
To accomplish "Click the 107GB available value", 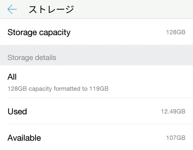I will (x=176, y=138).
